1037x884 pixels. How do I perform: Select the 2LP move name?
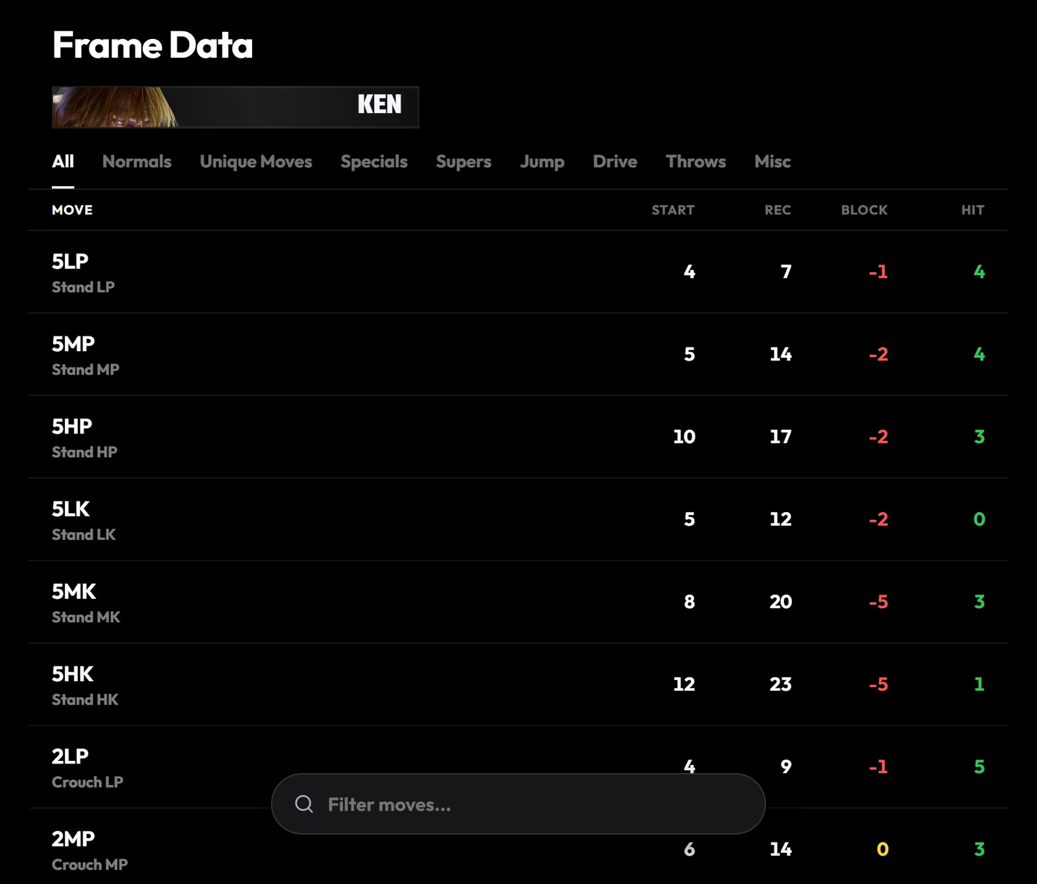click(x=70, y=756)
